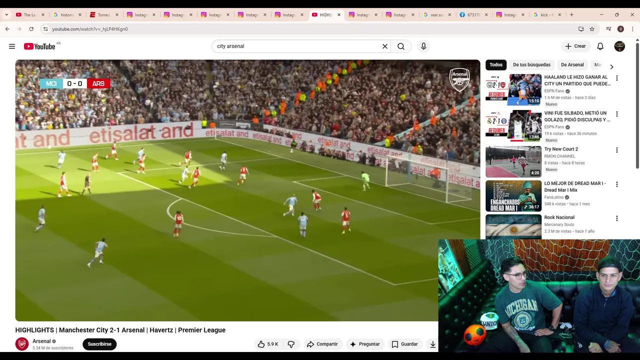Close the active HIGHLIGHTS tab
Screen dimensions: 640x360
[x=339, y=15]
